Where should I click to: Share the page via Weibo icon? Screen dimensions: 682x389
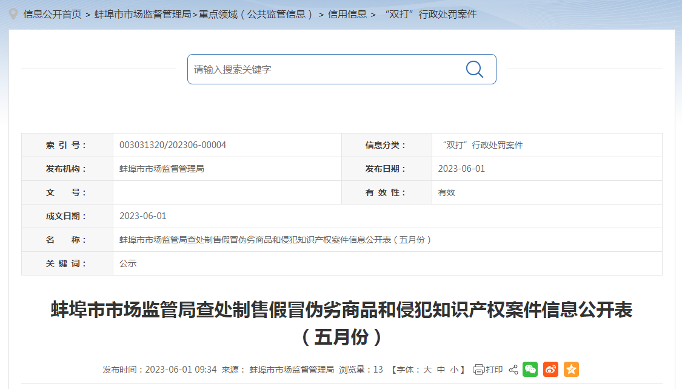point(550,370)
